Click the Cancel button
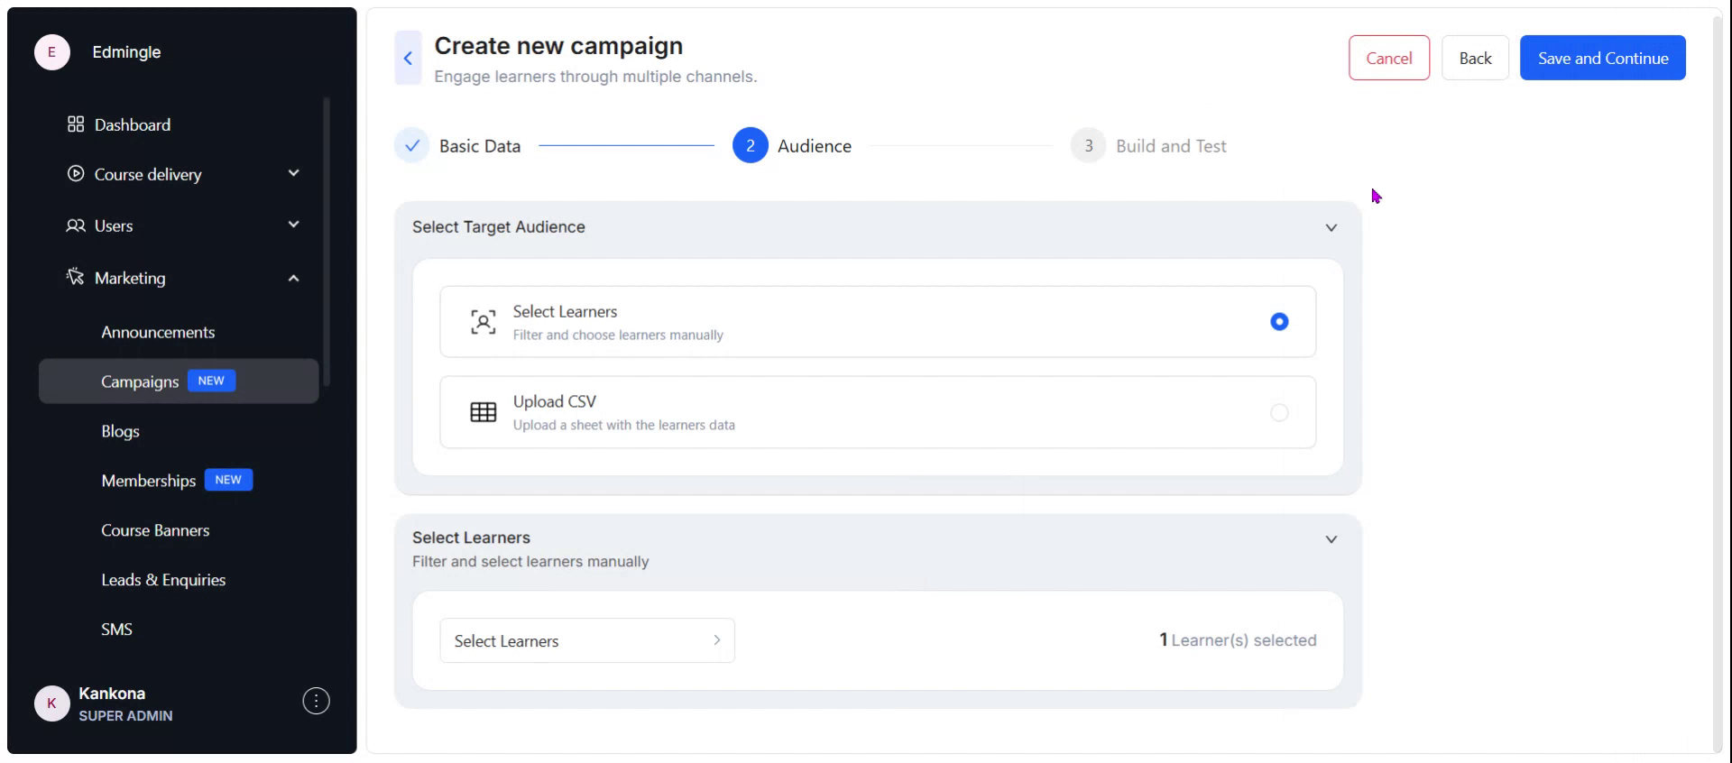Screen dimensions: 1732x763 point(1388,58)
